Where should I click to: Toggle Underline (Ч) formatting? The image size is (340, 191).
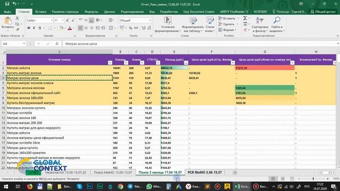click(x=39, y=28)
